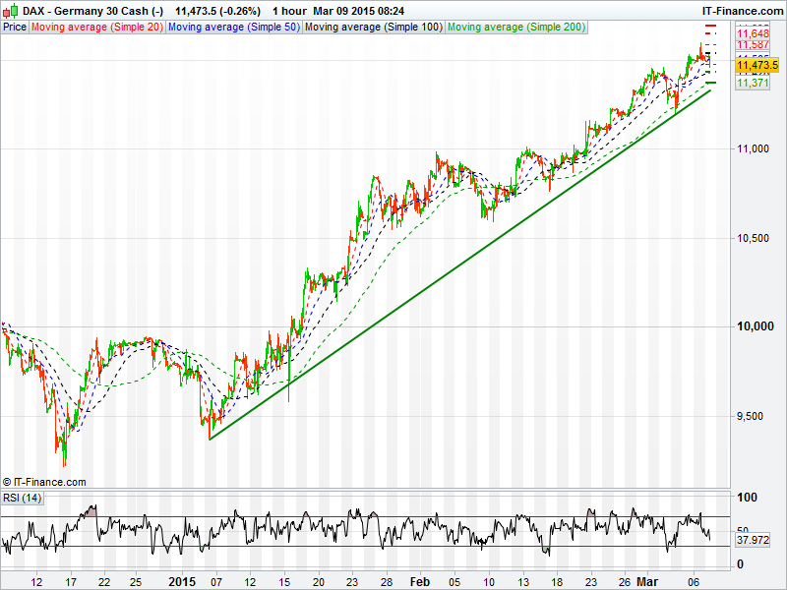Click the 10,500 price axis label
Screen dimensions: 787x590
[x=753, y=238]
